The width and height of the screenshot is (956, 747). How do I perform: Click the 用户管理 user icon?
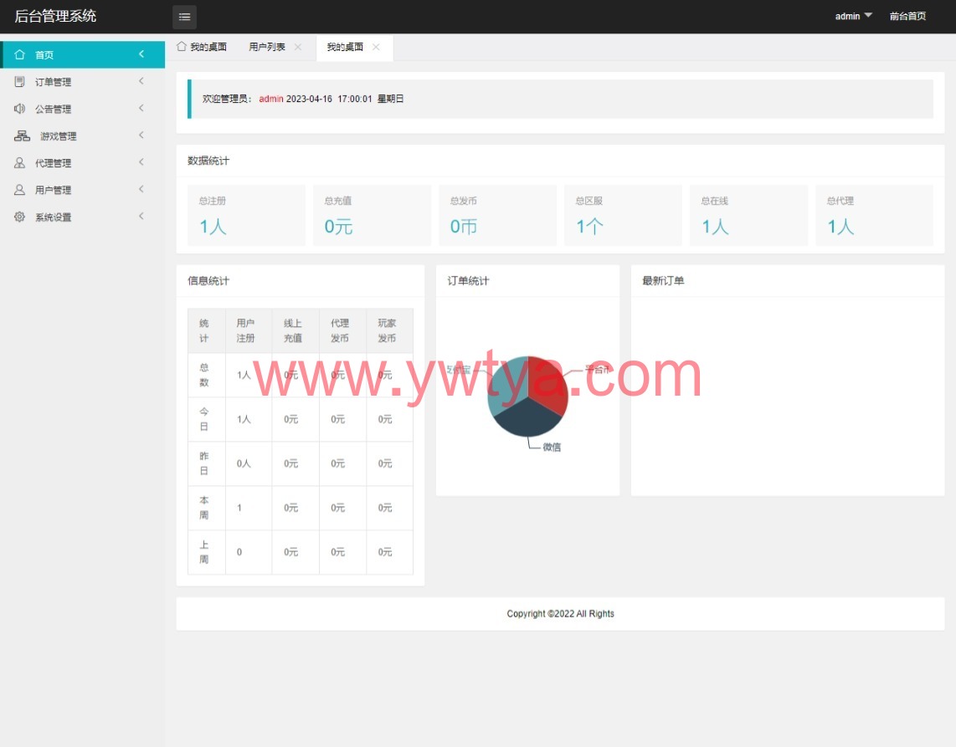click(x=19, y=190)
